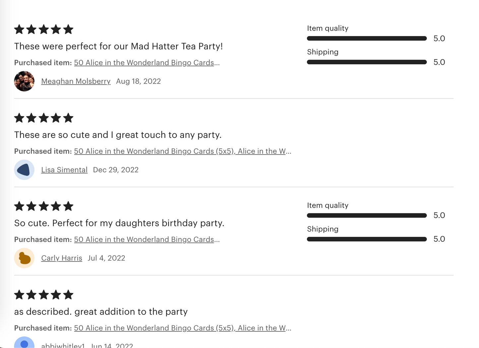This screenshot has width=479, height=348.
Task: Open abbiwhitley1's profile link
Action: tap(63, 345)
